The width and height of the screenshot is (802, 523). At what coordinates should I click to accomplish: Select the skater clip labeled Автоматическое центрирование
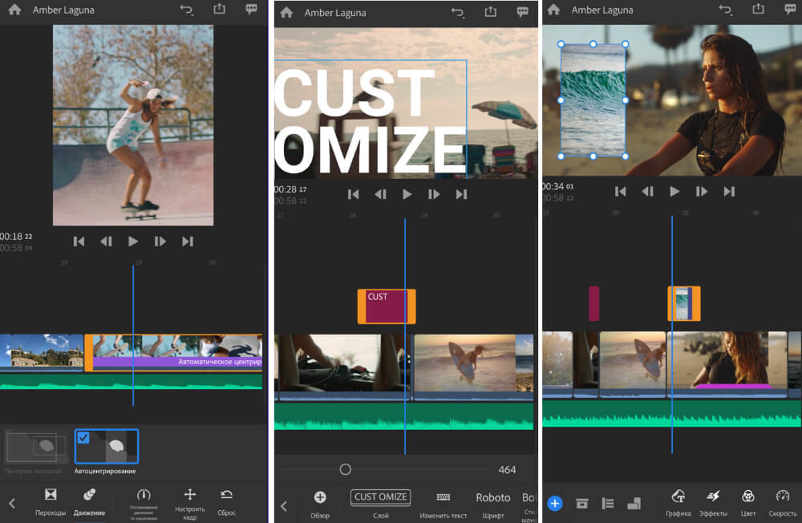pos(174,353)
